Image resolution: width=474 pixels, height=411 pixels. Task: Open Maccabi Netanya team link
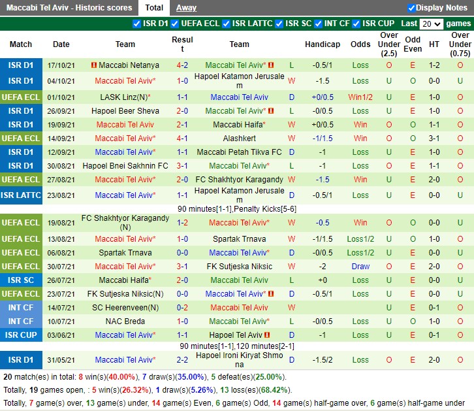click(x=129, y=65)
